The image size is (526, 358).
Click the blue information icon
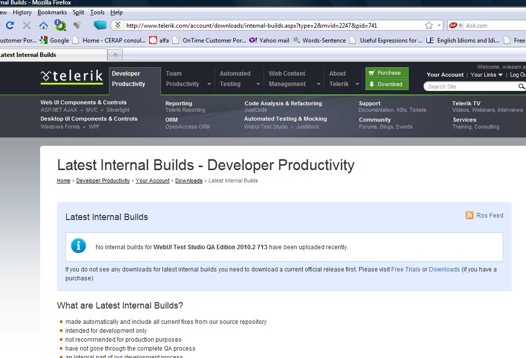click(78, 246)
